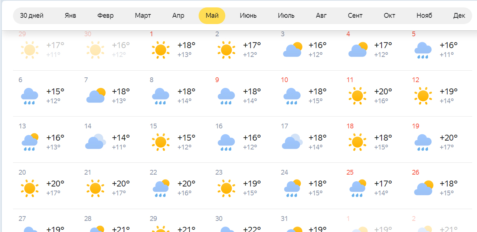477x232 pixels.
Task: Click the rain with sun icon for May 13
Action: tap(30, 142)
